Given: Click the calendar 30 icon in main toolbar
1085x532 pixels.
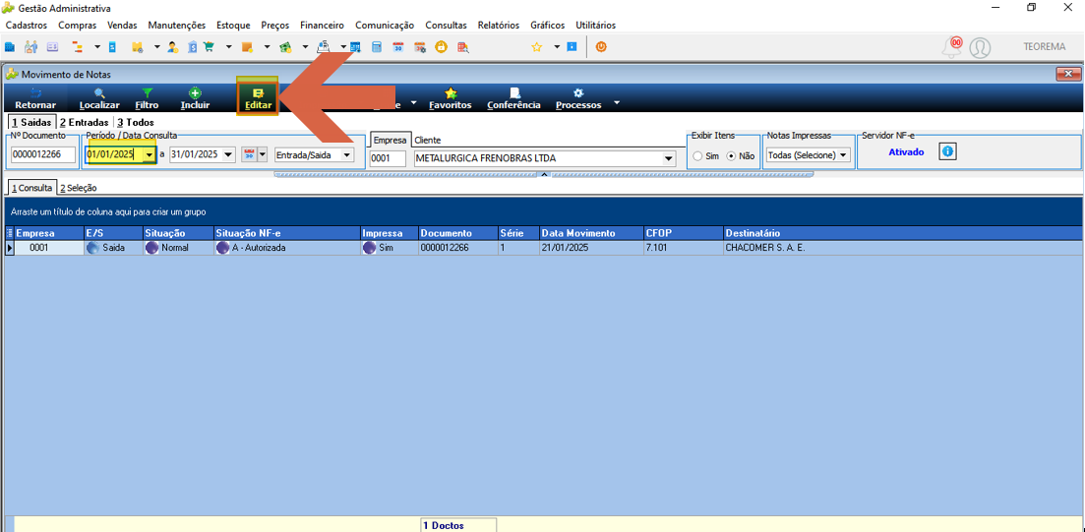Looking at the screenshot, I should click(398, 47).
